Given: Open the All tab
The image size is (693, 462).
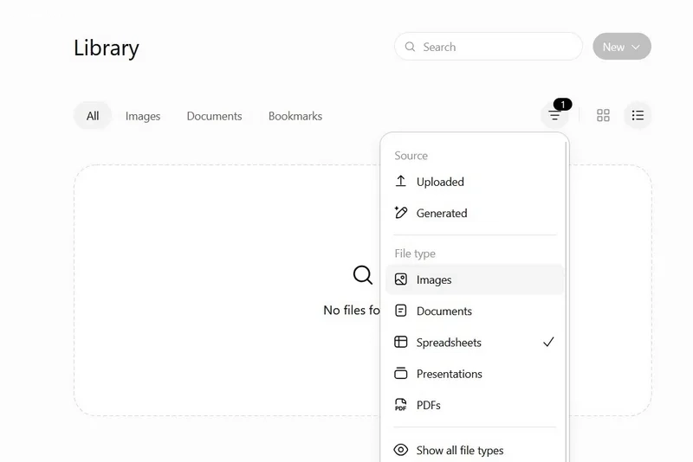Looking at the screenshot, I should coord(93,116).
